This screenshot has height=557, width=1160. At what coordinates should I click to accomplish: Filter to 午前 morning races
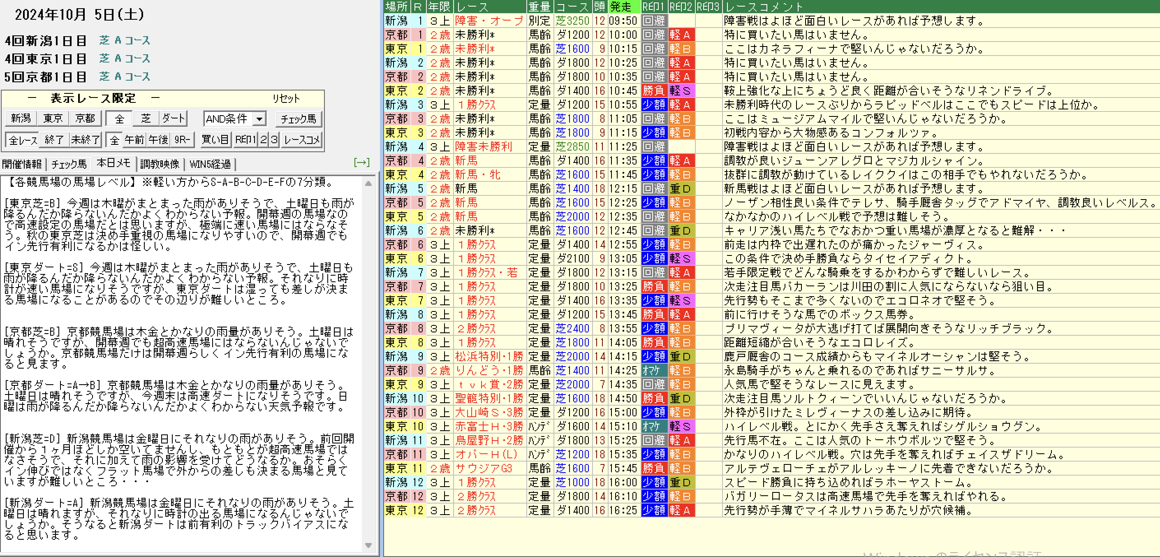pyautogui.click(x=134, y=140)
